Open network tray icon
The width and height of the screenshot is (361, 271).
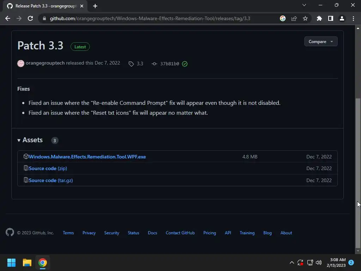(310, 263)
